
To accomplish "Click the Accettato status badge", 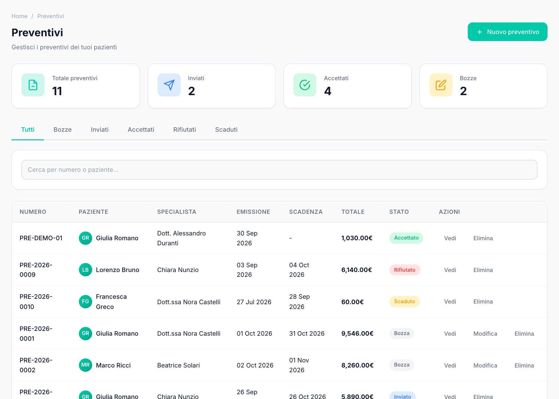I will 406,238.
